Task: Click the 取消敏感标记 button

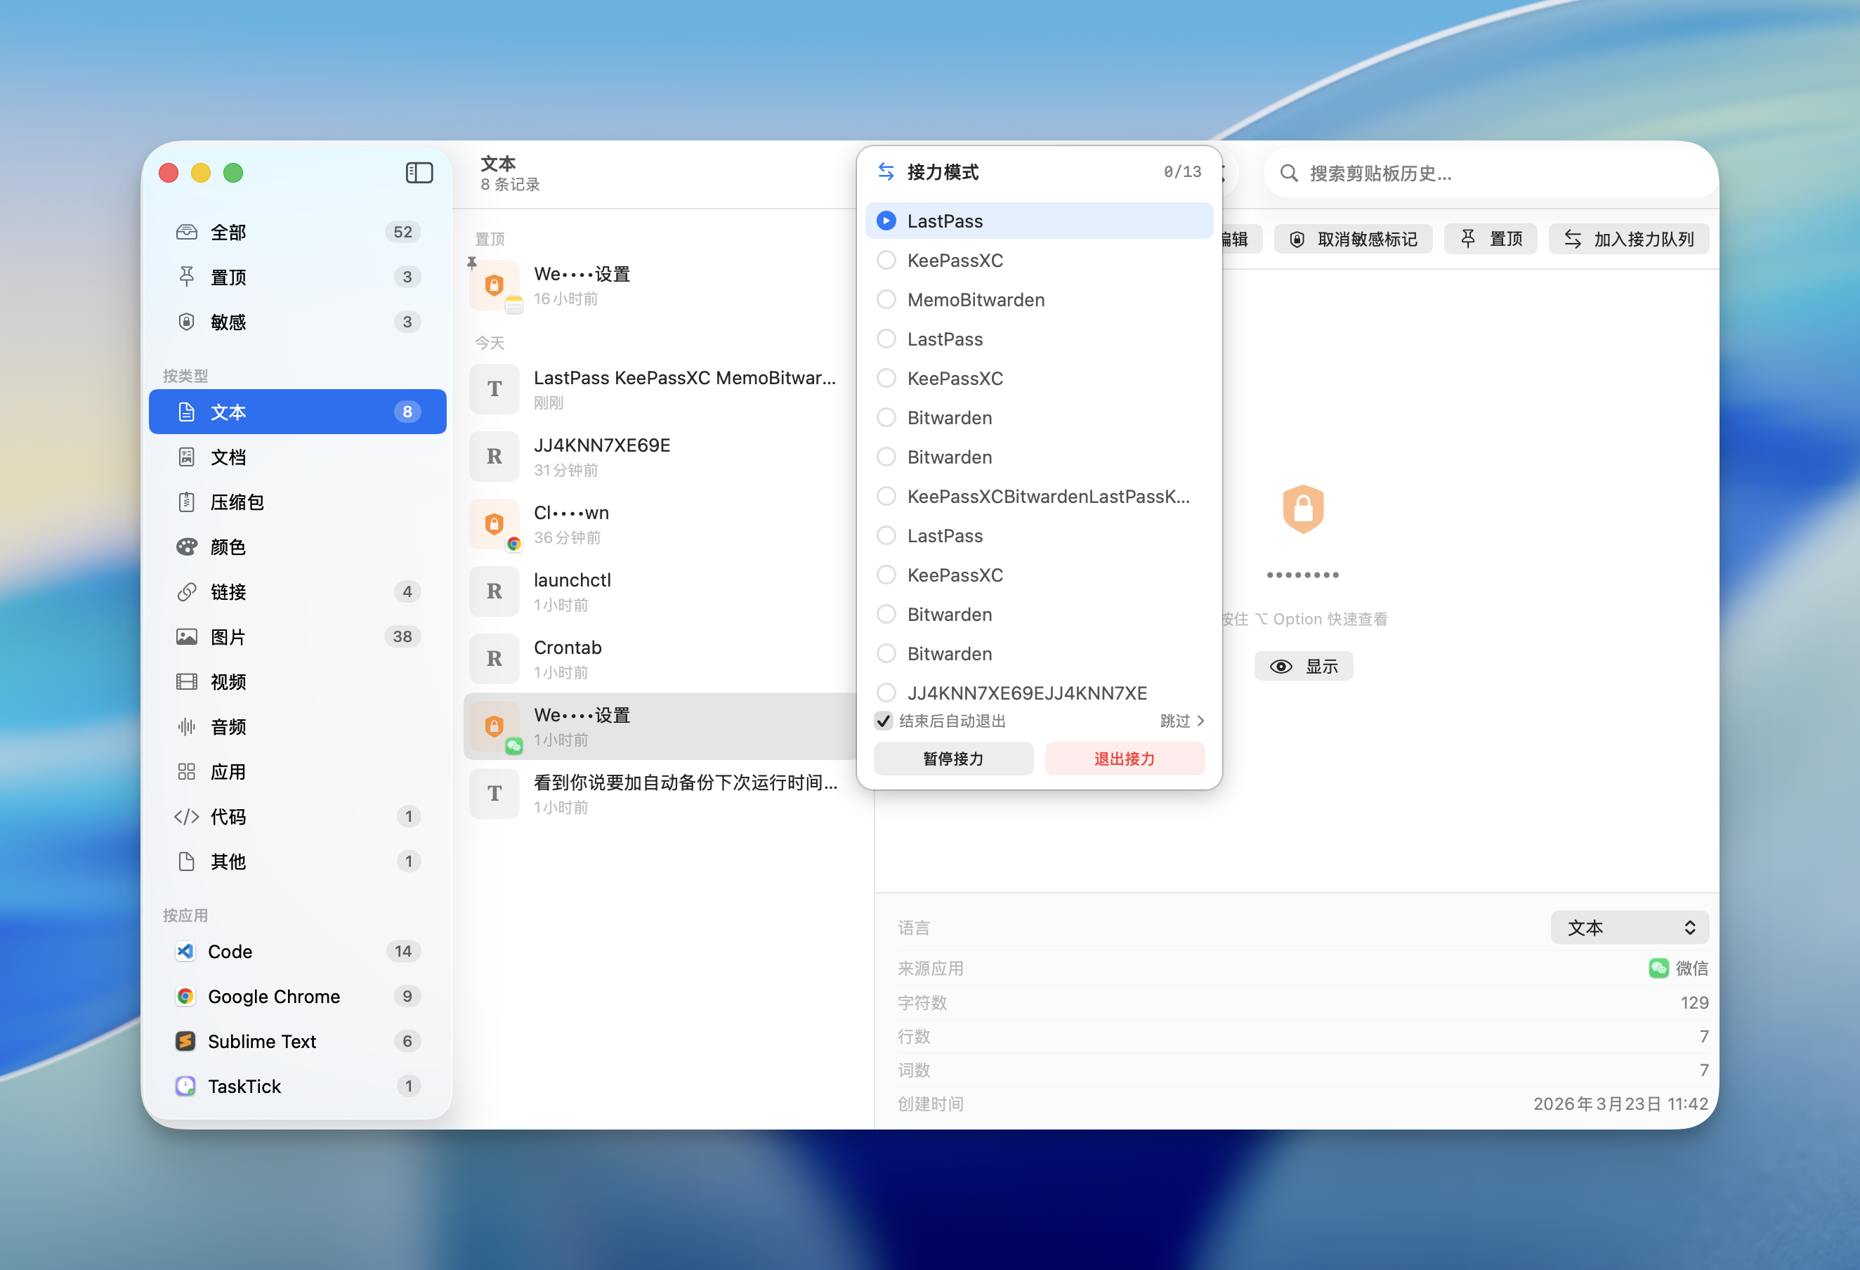Action: [1354, 240]
